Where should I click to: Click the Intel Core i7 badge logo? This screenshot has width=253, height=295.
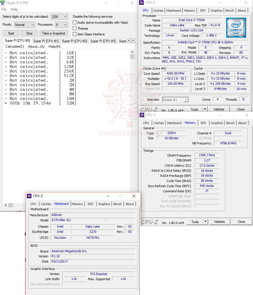coord(236,27)
